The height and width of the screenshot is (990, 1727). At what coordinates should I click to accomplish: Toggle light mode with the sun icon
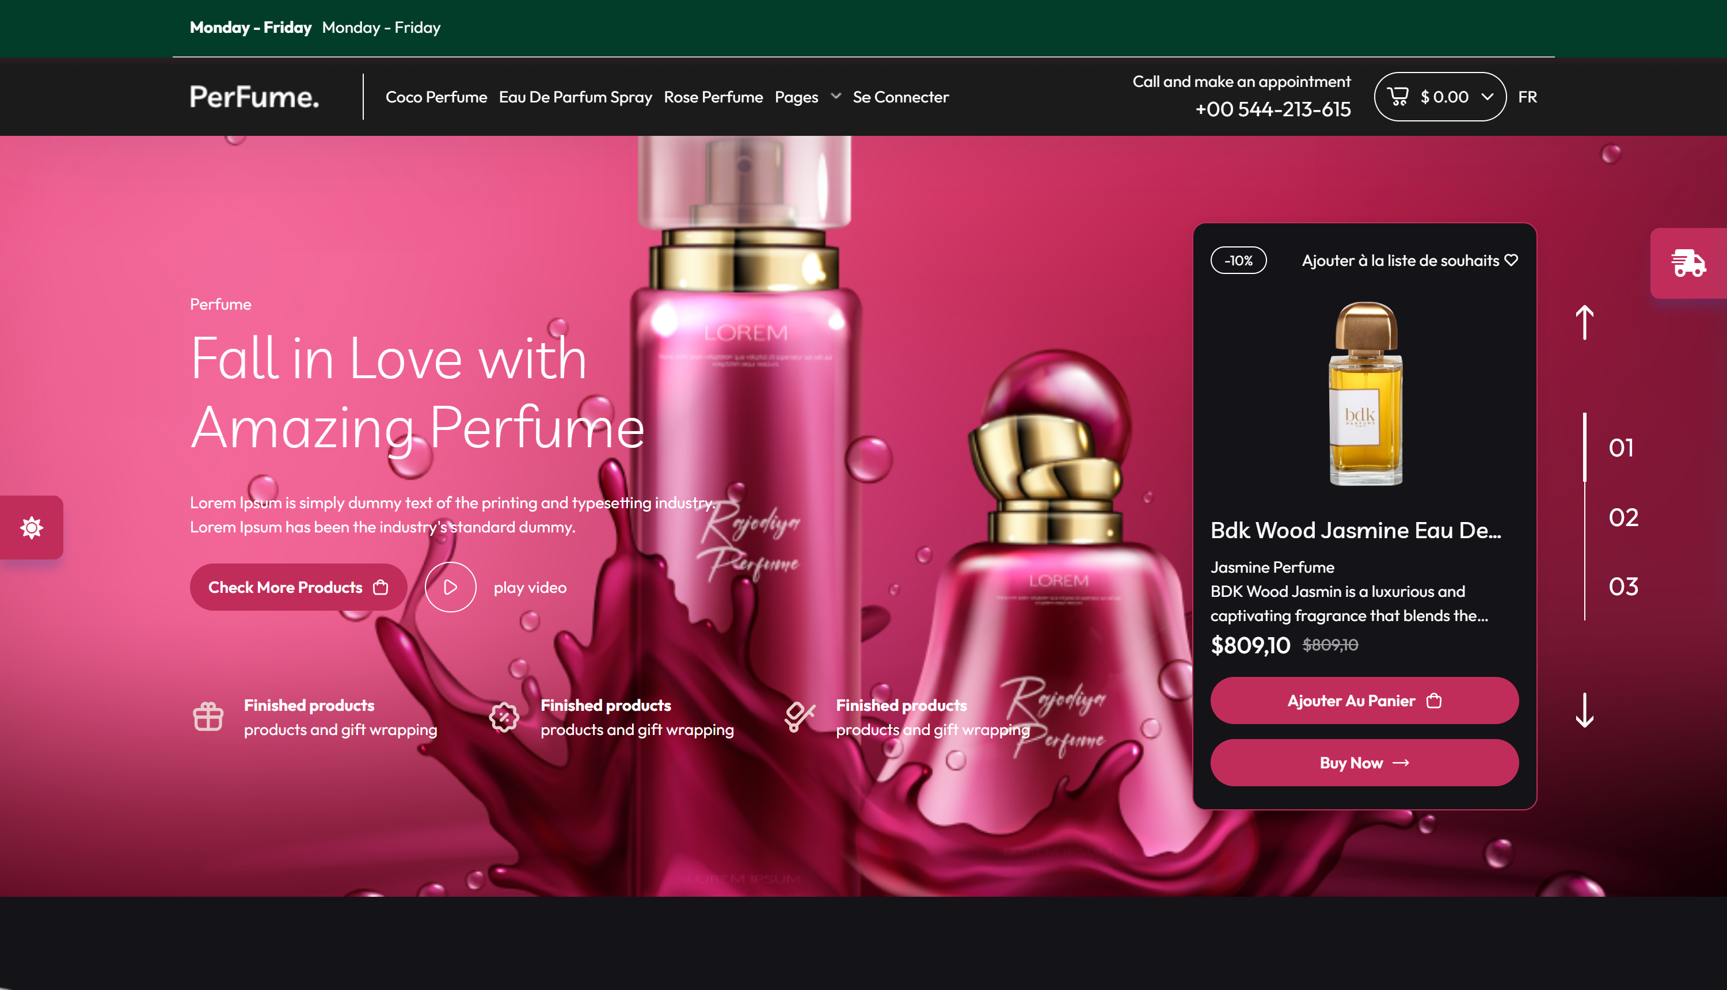coord(31,528)
